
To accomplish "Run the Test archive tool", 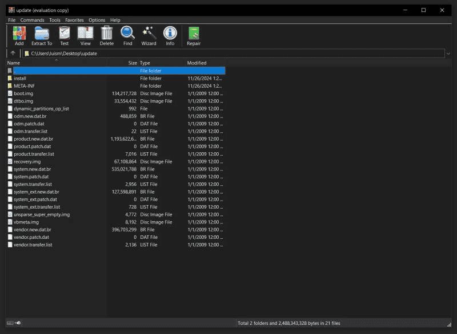I will [65, 36].
